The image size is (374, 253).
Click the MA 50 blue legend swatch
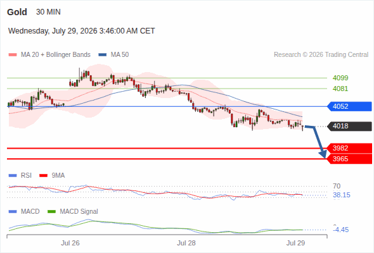point(103,55)
